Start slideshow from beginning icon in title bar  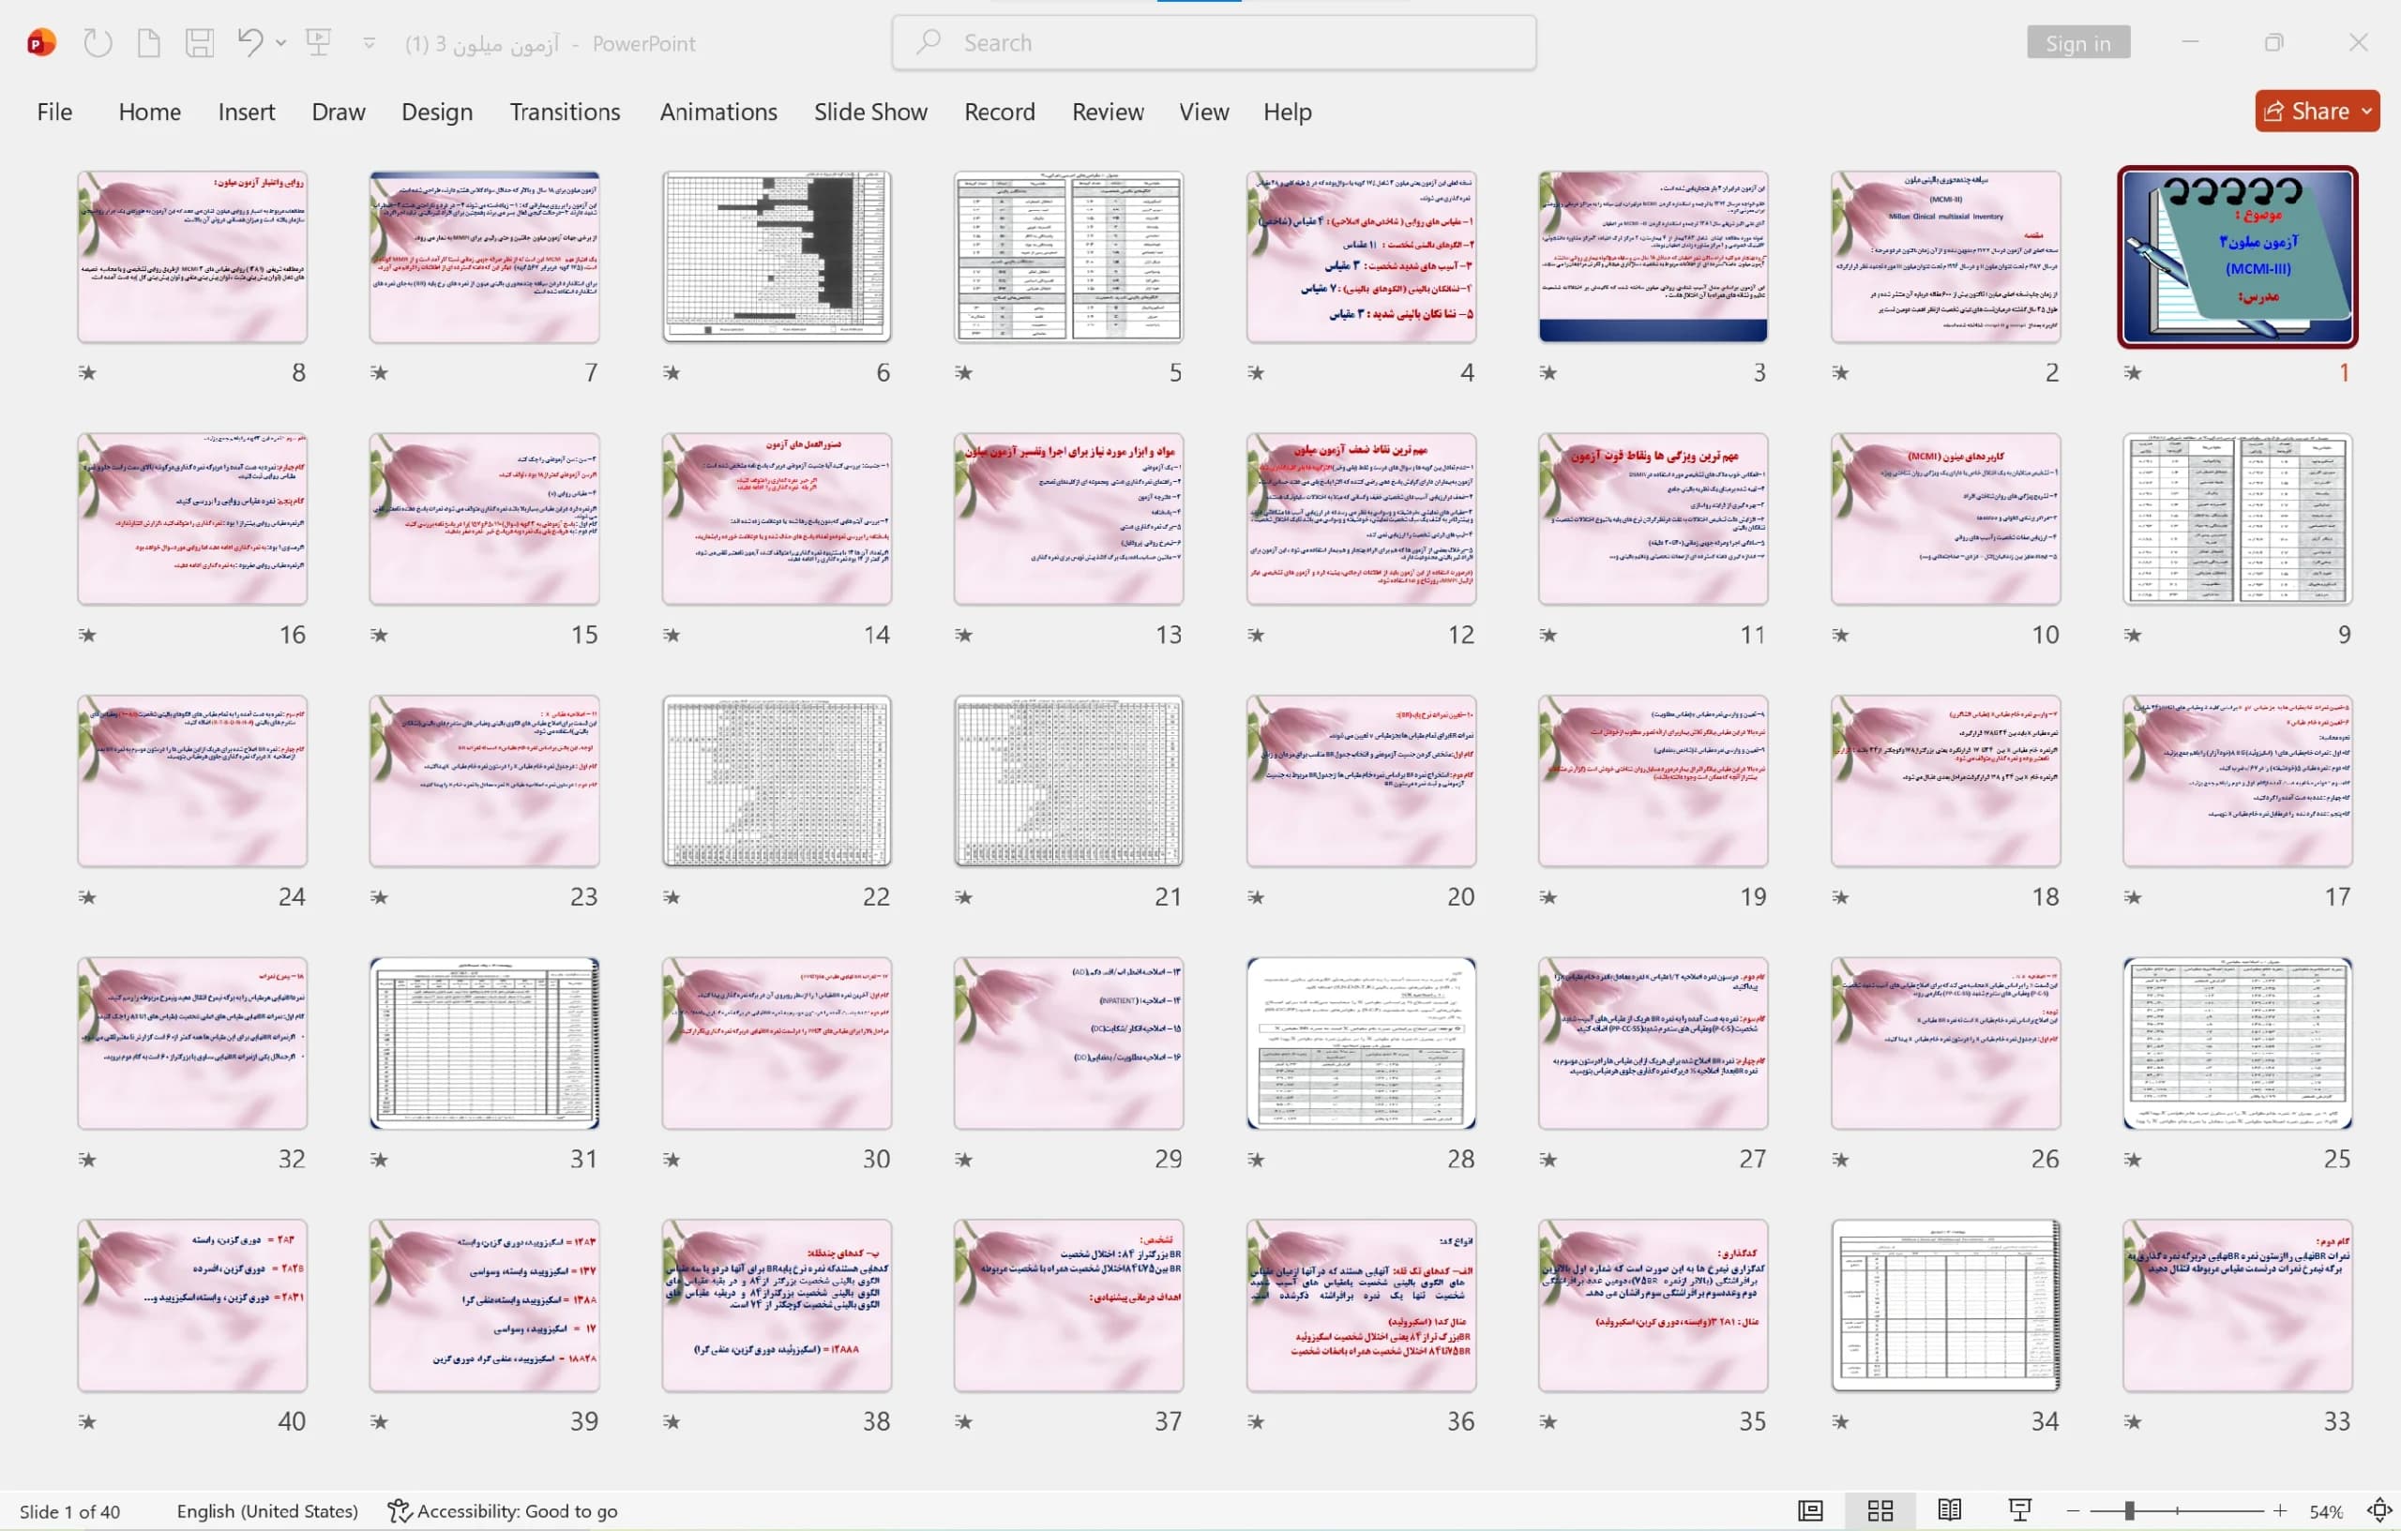(x=319, y=43)
